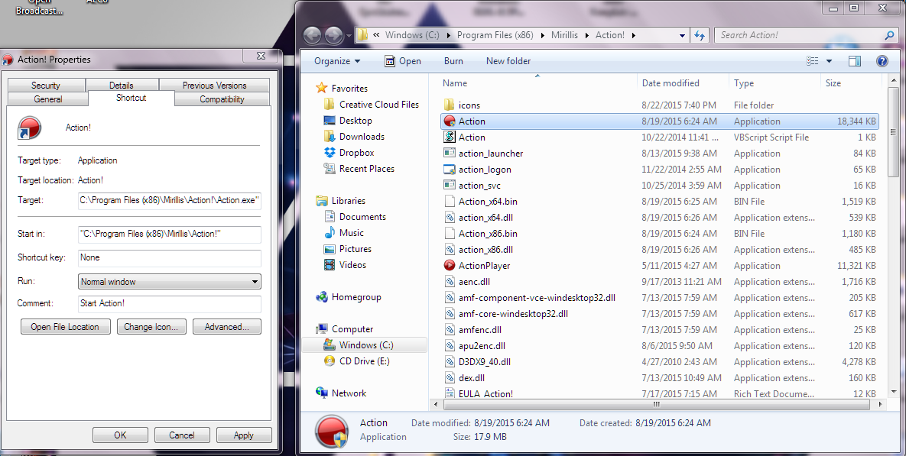This screenshot has height=456, width=906.
Task: Click the change view icon
Action: [x=813, y=60]
